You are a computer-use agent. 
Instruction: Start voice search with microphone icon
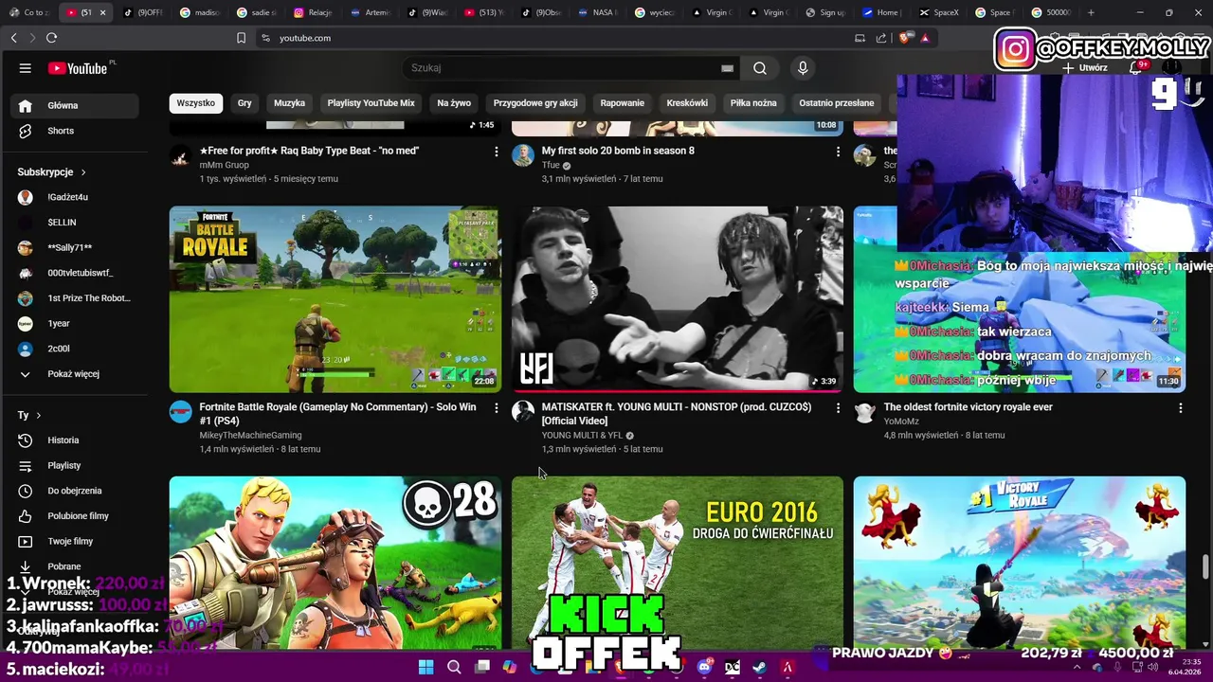(803, 68)
